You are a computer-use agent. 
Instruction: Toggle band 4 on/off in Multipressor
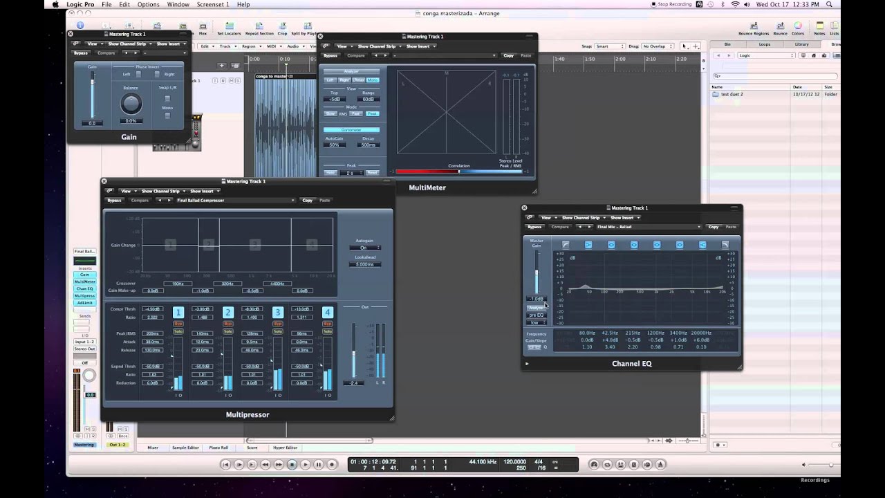coord(328,313)
